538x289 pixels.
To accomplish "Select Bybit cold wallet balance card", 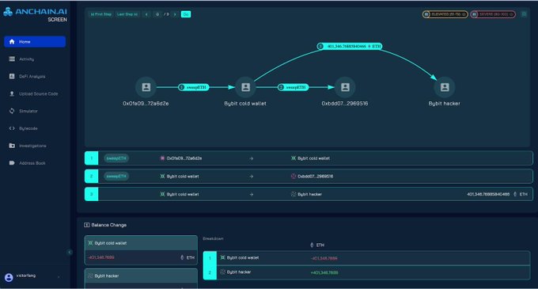I will click(x=141, y=250).
